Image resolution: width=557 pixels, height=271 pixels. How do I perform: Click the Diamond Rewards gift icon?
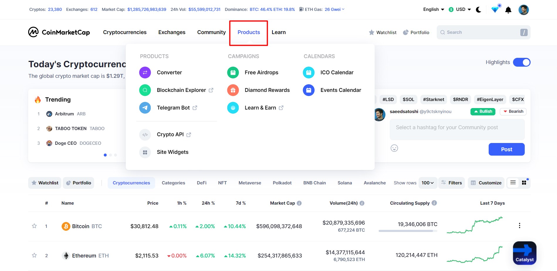click(233, 90)
